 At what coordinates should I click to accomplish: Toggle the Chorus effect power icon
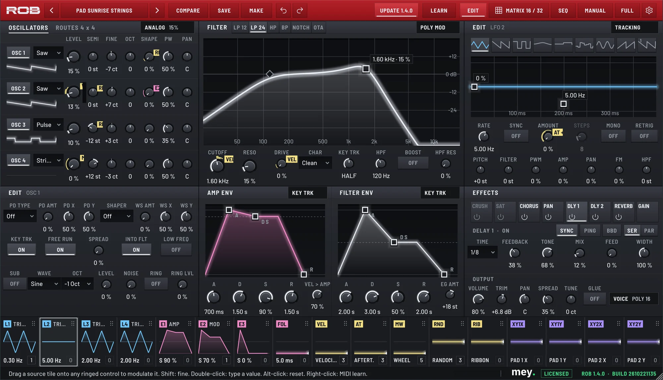[524, 217]
